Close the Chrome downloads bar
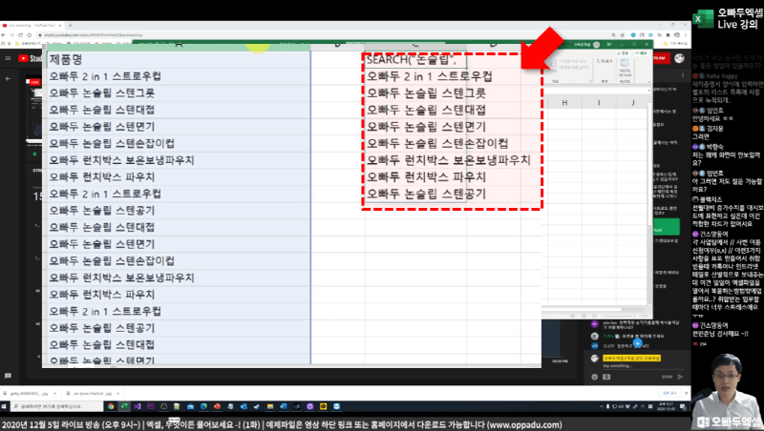The width and height of the screenshot is (764, 431). 687,393
